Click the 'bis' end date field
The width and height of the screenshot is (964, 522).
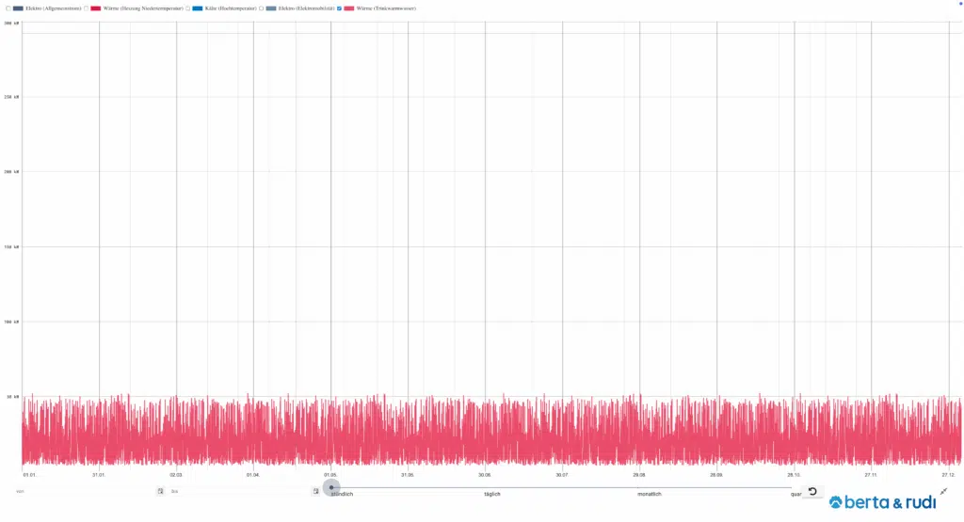pos(240,491)
